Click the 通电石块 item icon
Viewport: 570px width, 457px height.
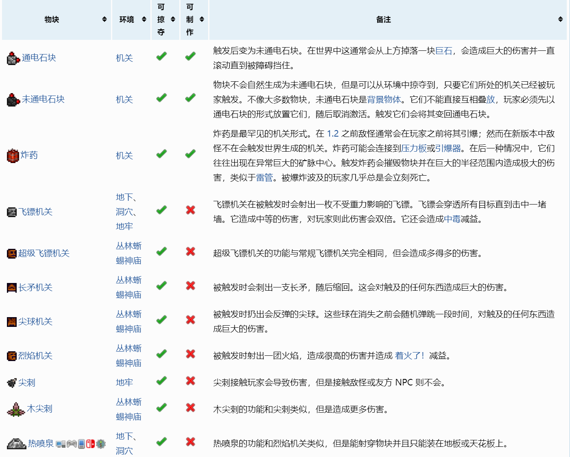pos(13,59)
